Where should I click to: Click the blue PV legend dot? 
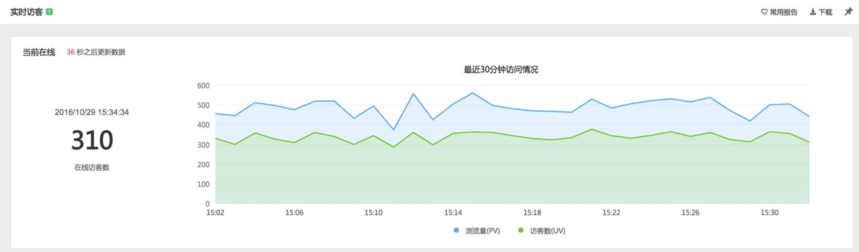point(456,230)
